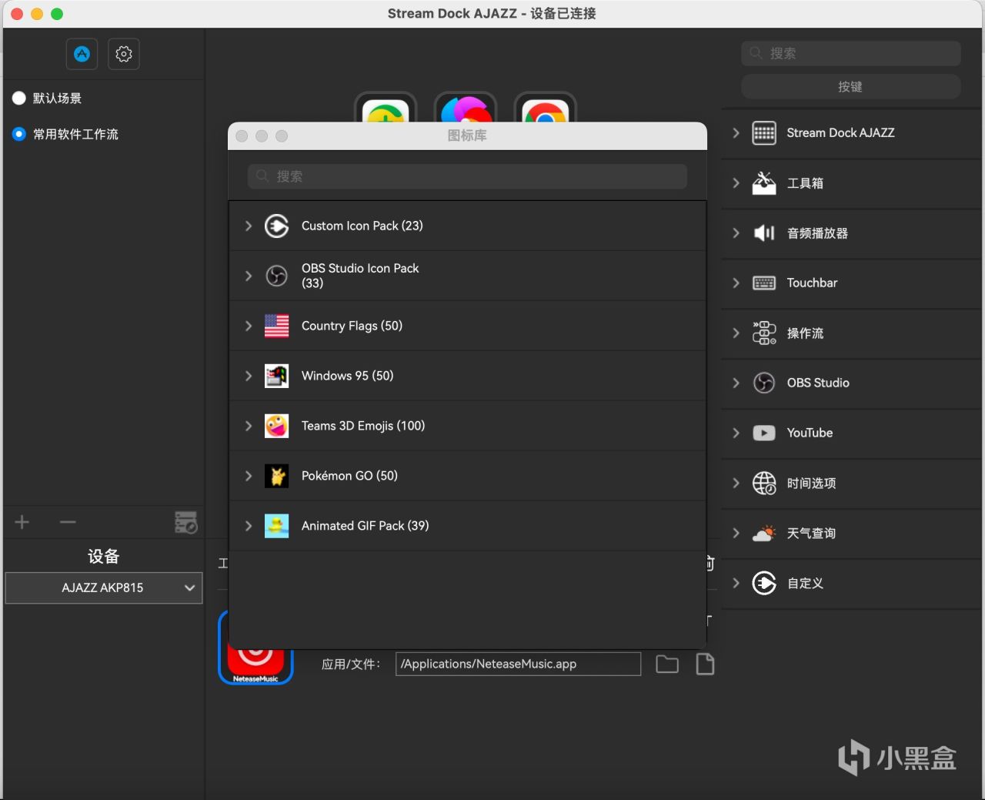985x800 pixels.
Task: Click the Touchbar keyboard icon
Action: point(764,283)
